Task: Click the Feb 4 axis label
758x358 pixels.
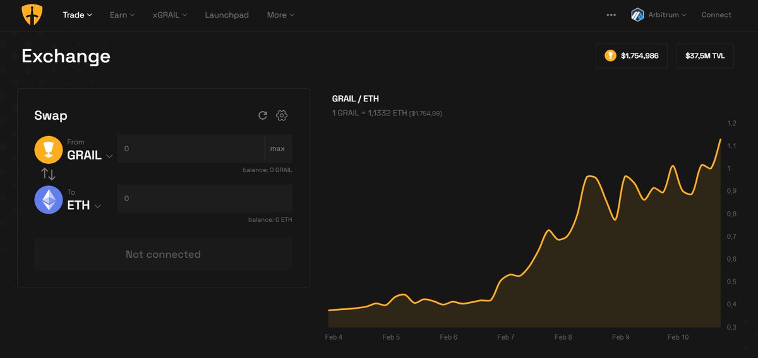Action: click(334, 337)
